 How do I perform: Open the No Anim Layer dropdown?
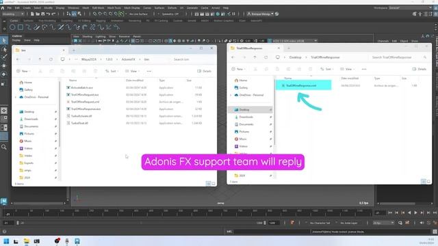(349, 223)
